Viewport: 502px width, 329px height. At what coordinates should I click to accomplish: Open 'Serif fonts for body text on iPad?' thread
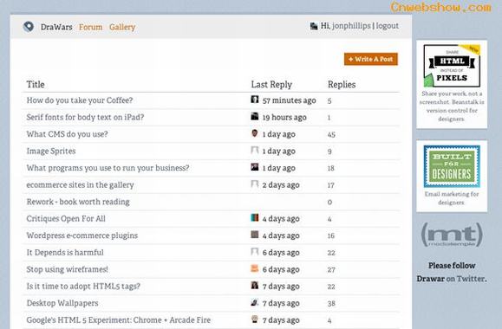(85, 118)
